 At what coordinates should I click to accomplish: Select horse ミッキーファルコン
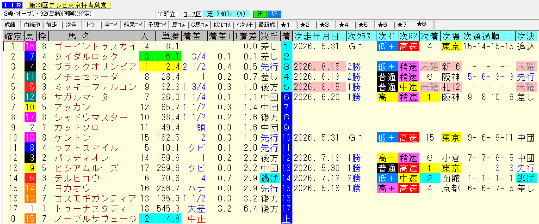coord(95,87)
